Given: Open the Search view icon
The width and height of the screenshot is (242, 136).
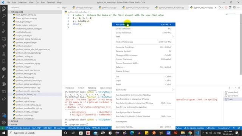Looking at the screenshot, I should (4, 16).
